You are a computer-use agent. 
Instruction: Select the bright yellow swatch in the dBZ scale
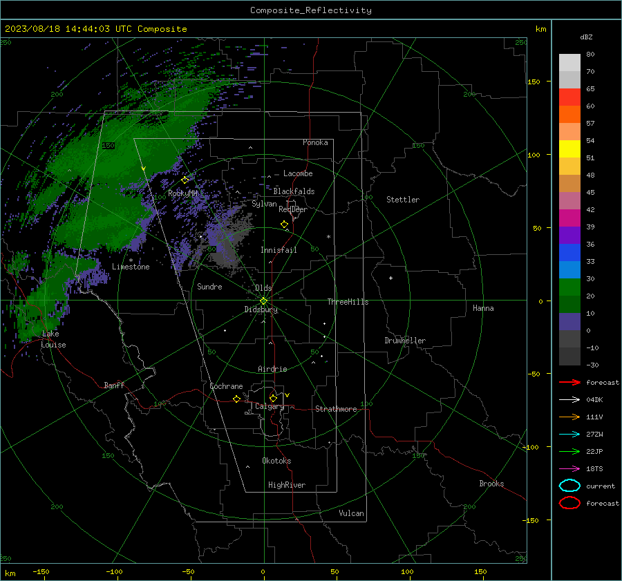tap(569, 149)
